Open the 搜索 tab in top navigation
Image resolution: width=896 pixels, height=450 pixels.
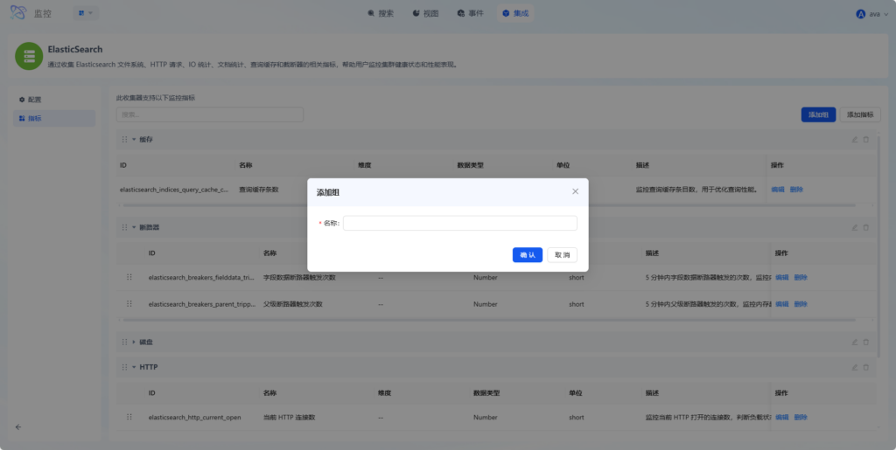coord(381,13)
